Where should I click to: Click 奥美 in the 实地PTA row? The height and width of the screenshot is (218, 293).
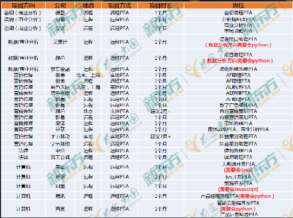coord(60,75)
